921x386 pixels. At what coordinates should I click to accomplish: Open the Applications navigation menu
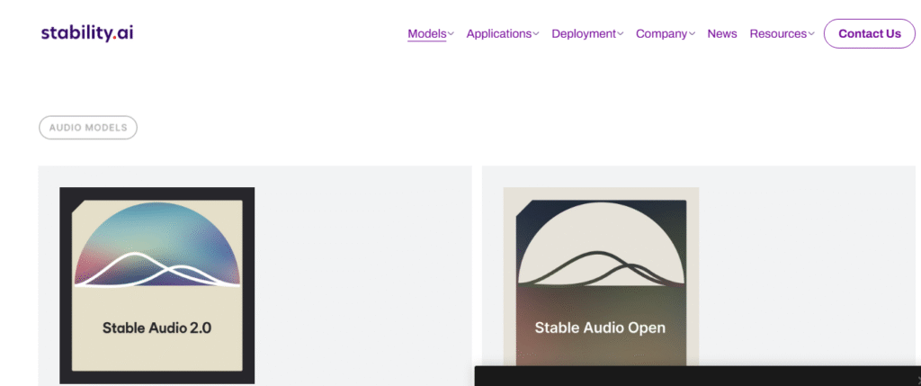(x=498, y=33)
